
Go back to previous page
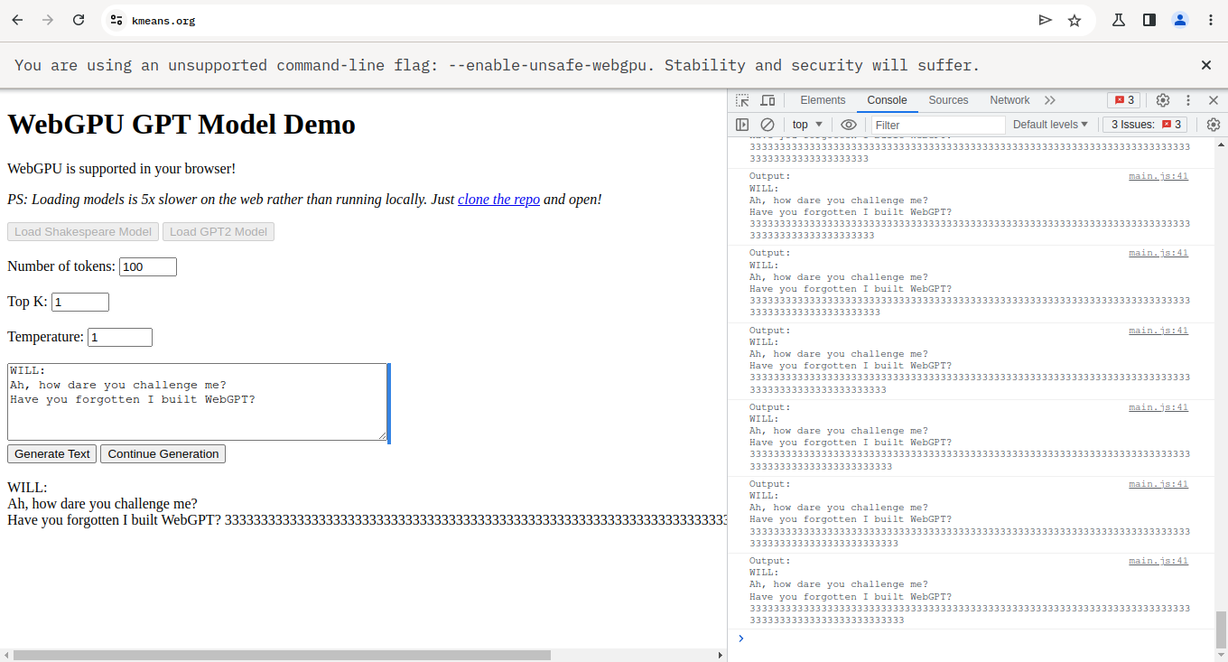[x=17, y=20]
